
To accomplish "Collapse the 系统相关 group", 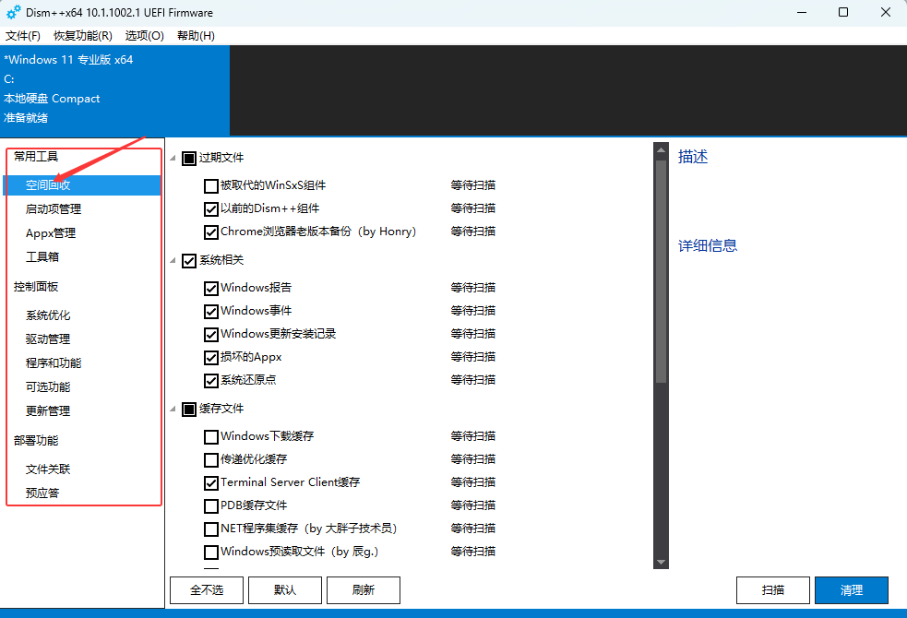I will pos(173,261).
